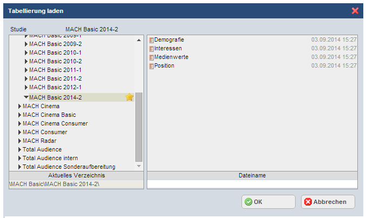Expand MACH Basic 2010-2 node
This screenshot has width=366, height=218.
tap(26, 61)
